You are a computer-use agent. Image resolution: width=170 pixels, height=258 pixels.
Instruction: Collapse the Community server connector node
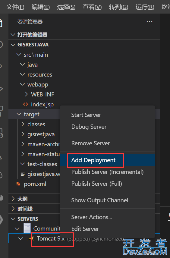(x=17, y=228)
